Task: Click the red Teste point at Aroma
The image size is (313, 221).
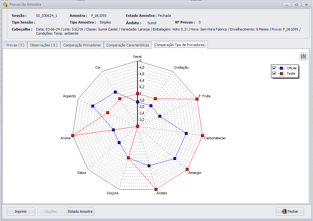Action: click(x=73, y=136)
